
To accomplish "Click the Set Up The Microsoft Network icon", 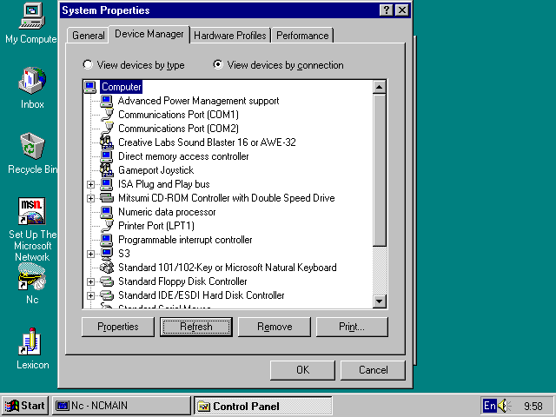I will click(31, 211).
